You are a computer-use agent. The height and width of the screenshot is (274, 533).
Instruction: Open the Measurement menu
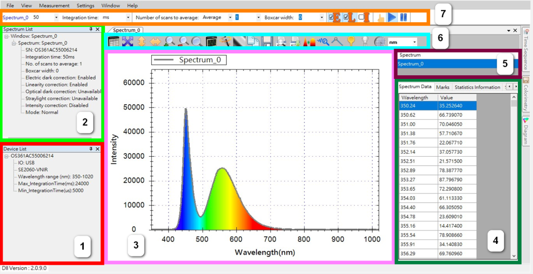pyautogui.click(x=54, y=5)
